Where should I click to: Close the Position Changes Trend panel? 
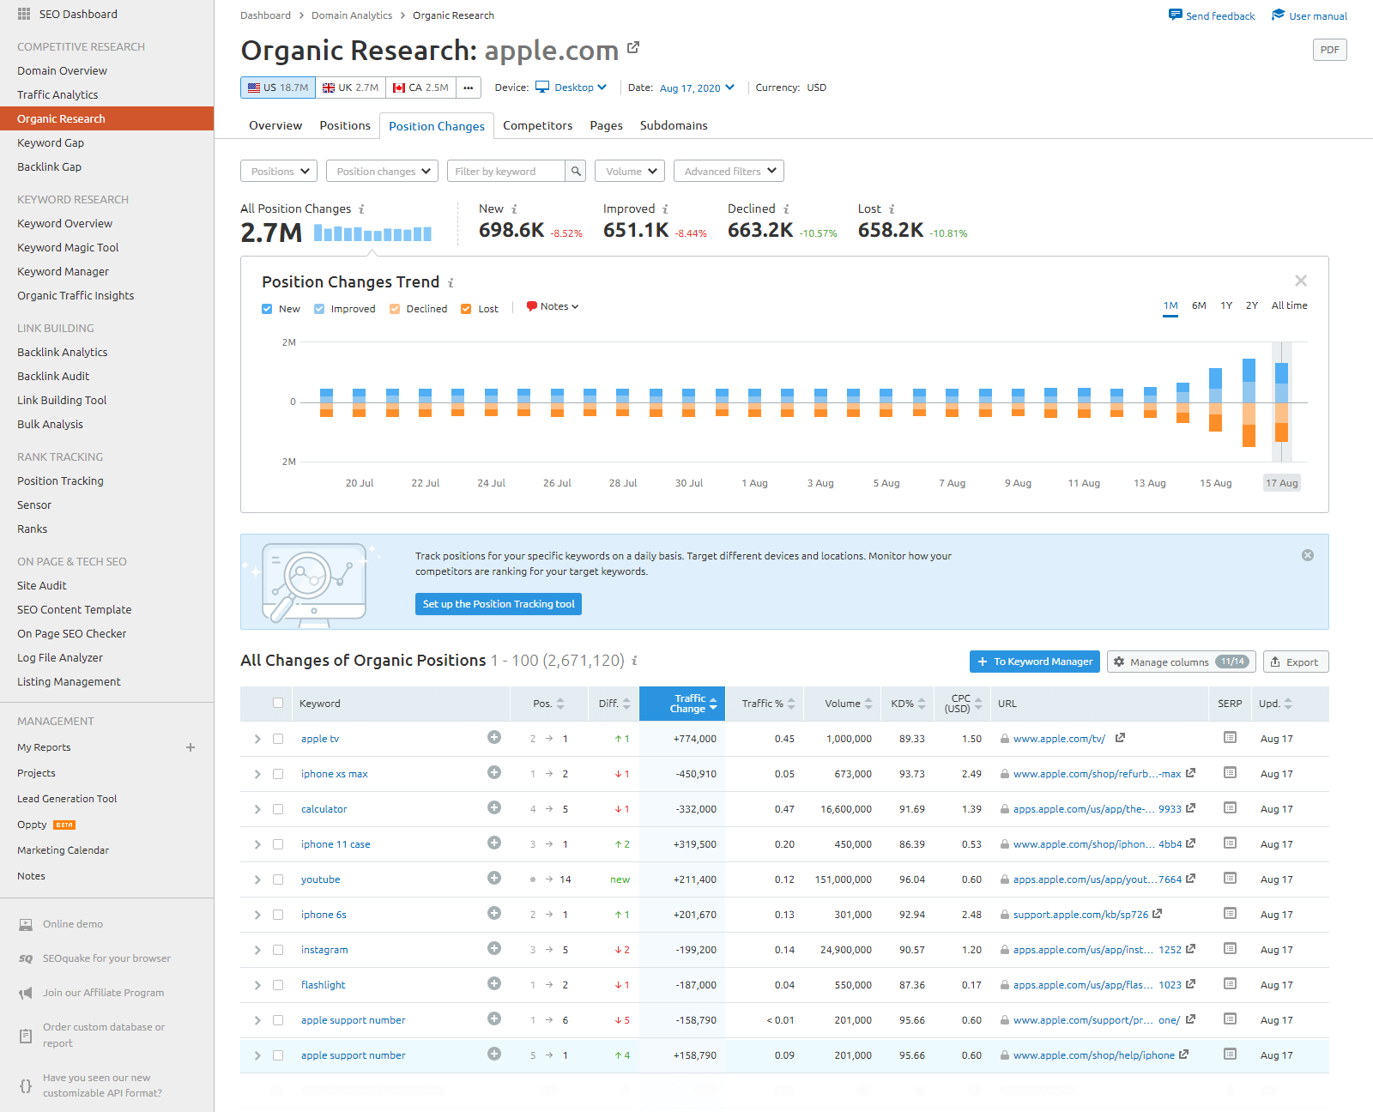[1301, 281]
